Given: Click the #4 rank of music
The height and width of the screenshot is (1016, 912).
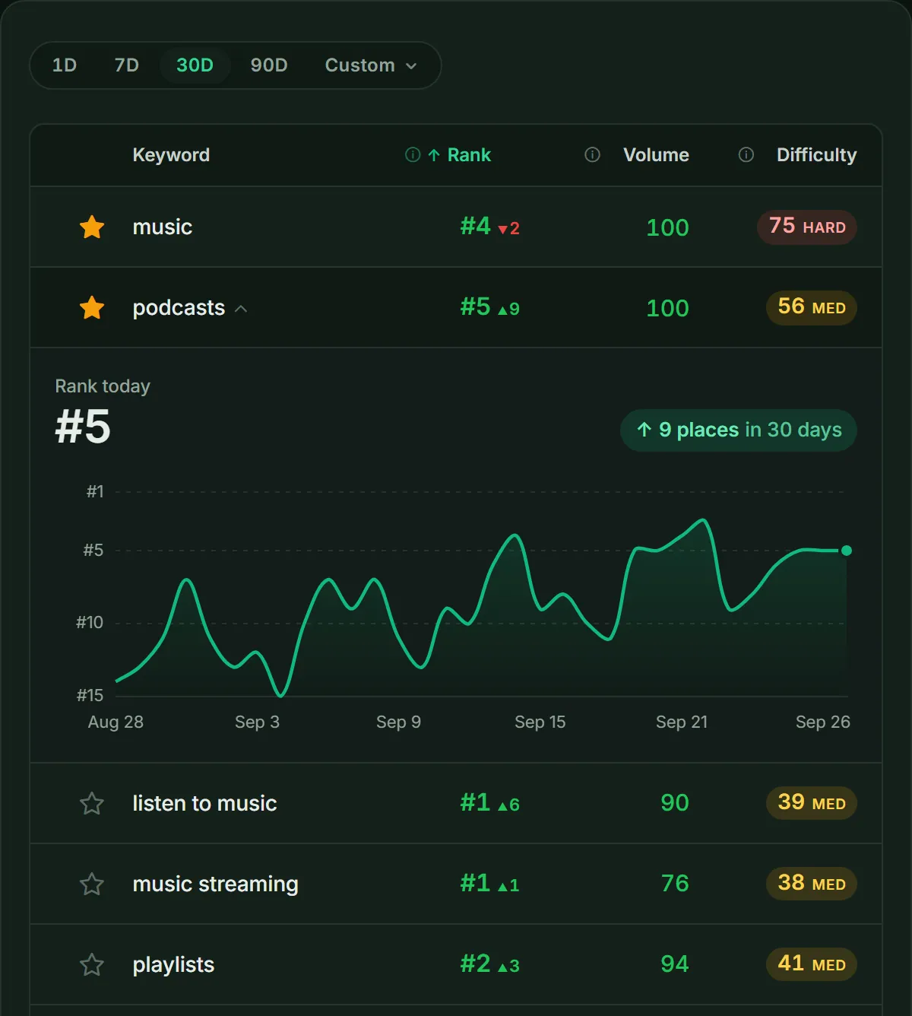Looking at the screenshot, I should (x=476, y=226).
